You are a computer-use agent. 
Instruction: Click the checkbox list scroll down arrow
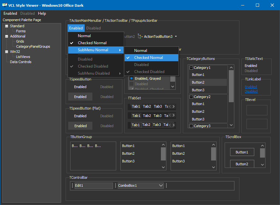(x=173, y=86)
